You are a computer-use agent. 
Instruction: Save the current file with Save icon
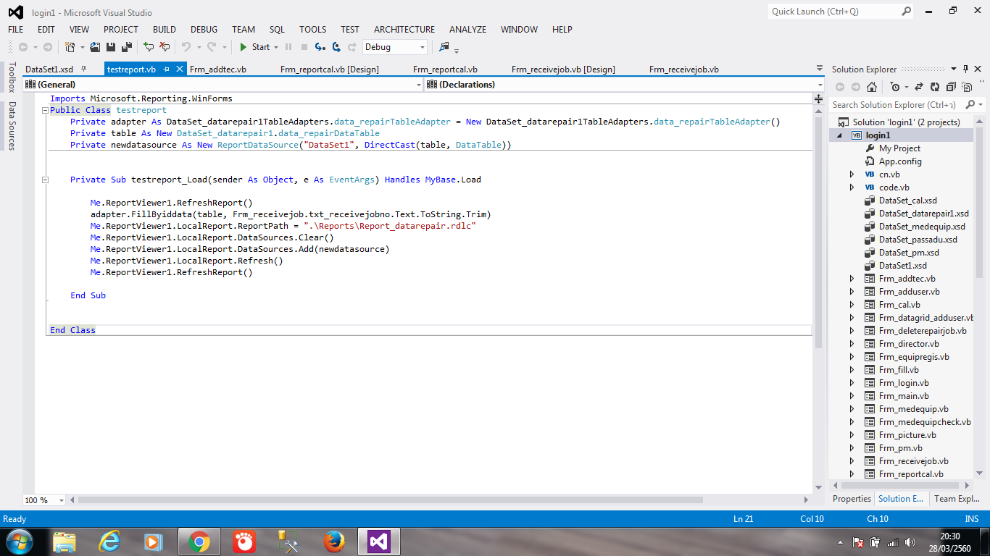point(111,47)
